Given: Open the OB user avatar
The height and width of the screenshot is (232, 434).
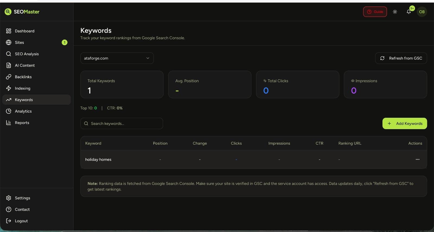Looking at the screenshot, I should (x=422, y=12).
